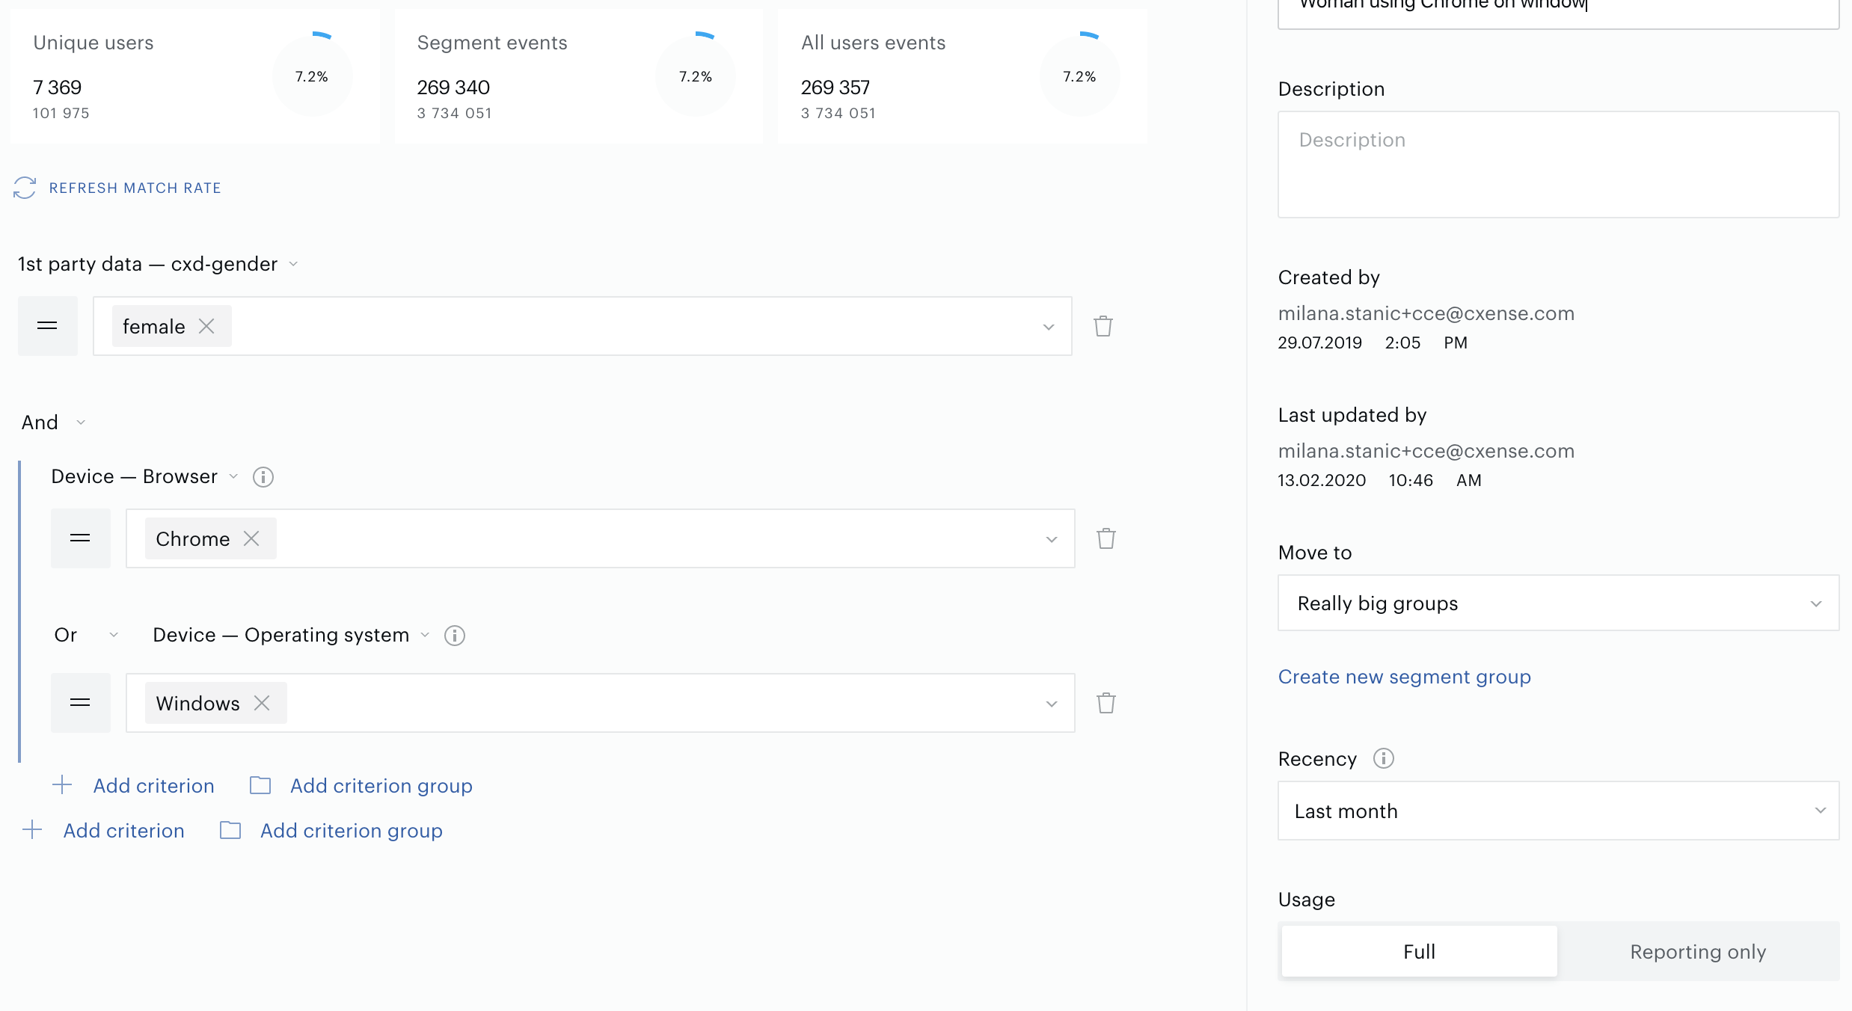Change the Or operator dropdown
The width and height of the screenshot is (1852, 1011).
click(86, 635)
